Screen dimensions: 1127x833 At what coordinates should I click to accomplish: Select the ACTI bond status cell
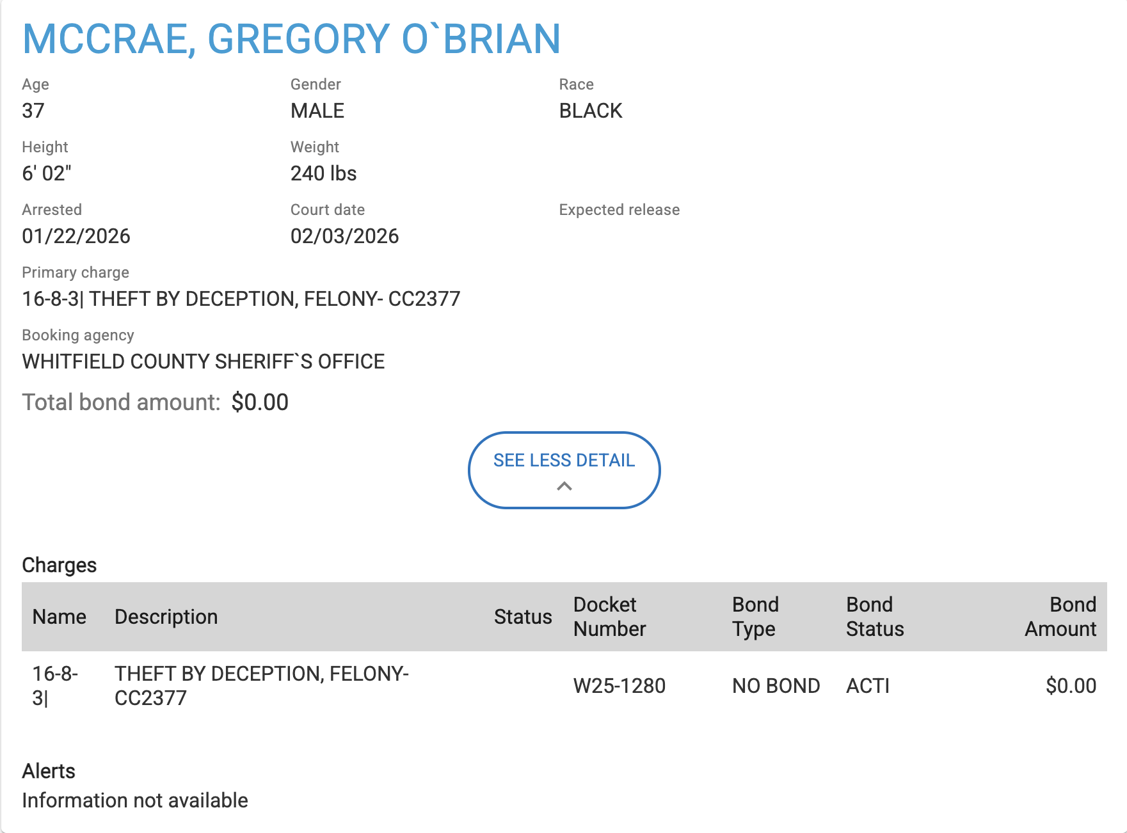868,686
